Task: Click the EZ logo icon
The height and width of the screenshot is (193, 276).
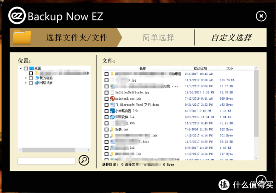Action: [x=17, y=16]
